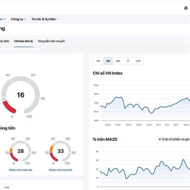190x190 pixels.
Task: Select the 3M time range
Action: click(x=108, y=61)
